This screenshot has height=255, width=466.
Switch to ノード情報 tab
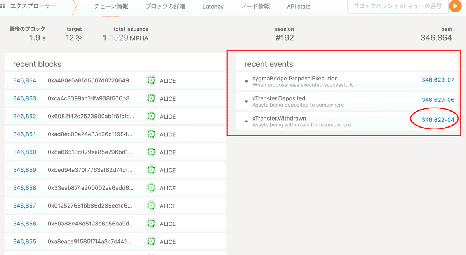point(256,7)
